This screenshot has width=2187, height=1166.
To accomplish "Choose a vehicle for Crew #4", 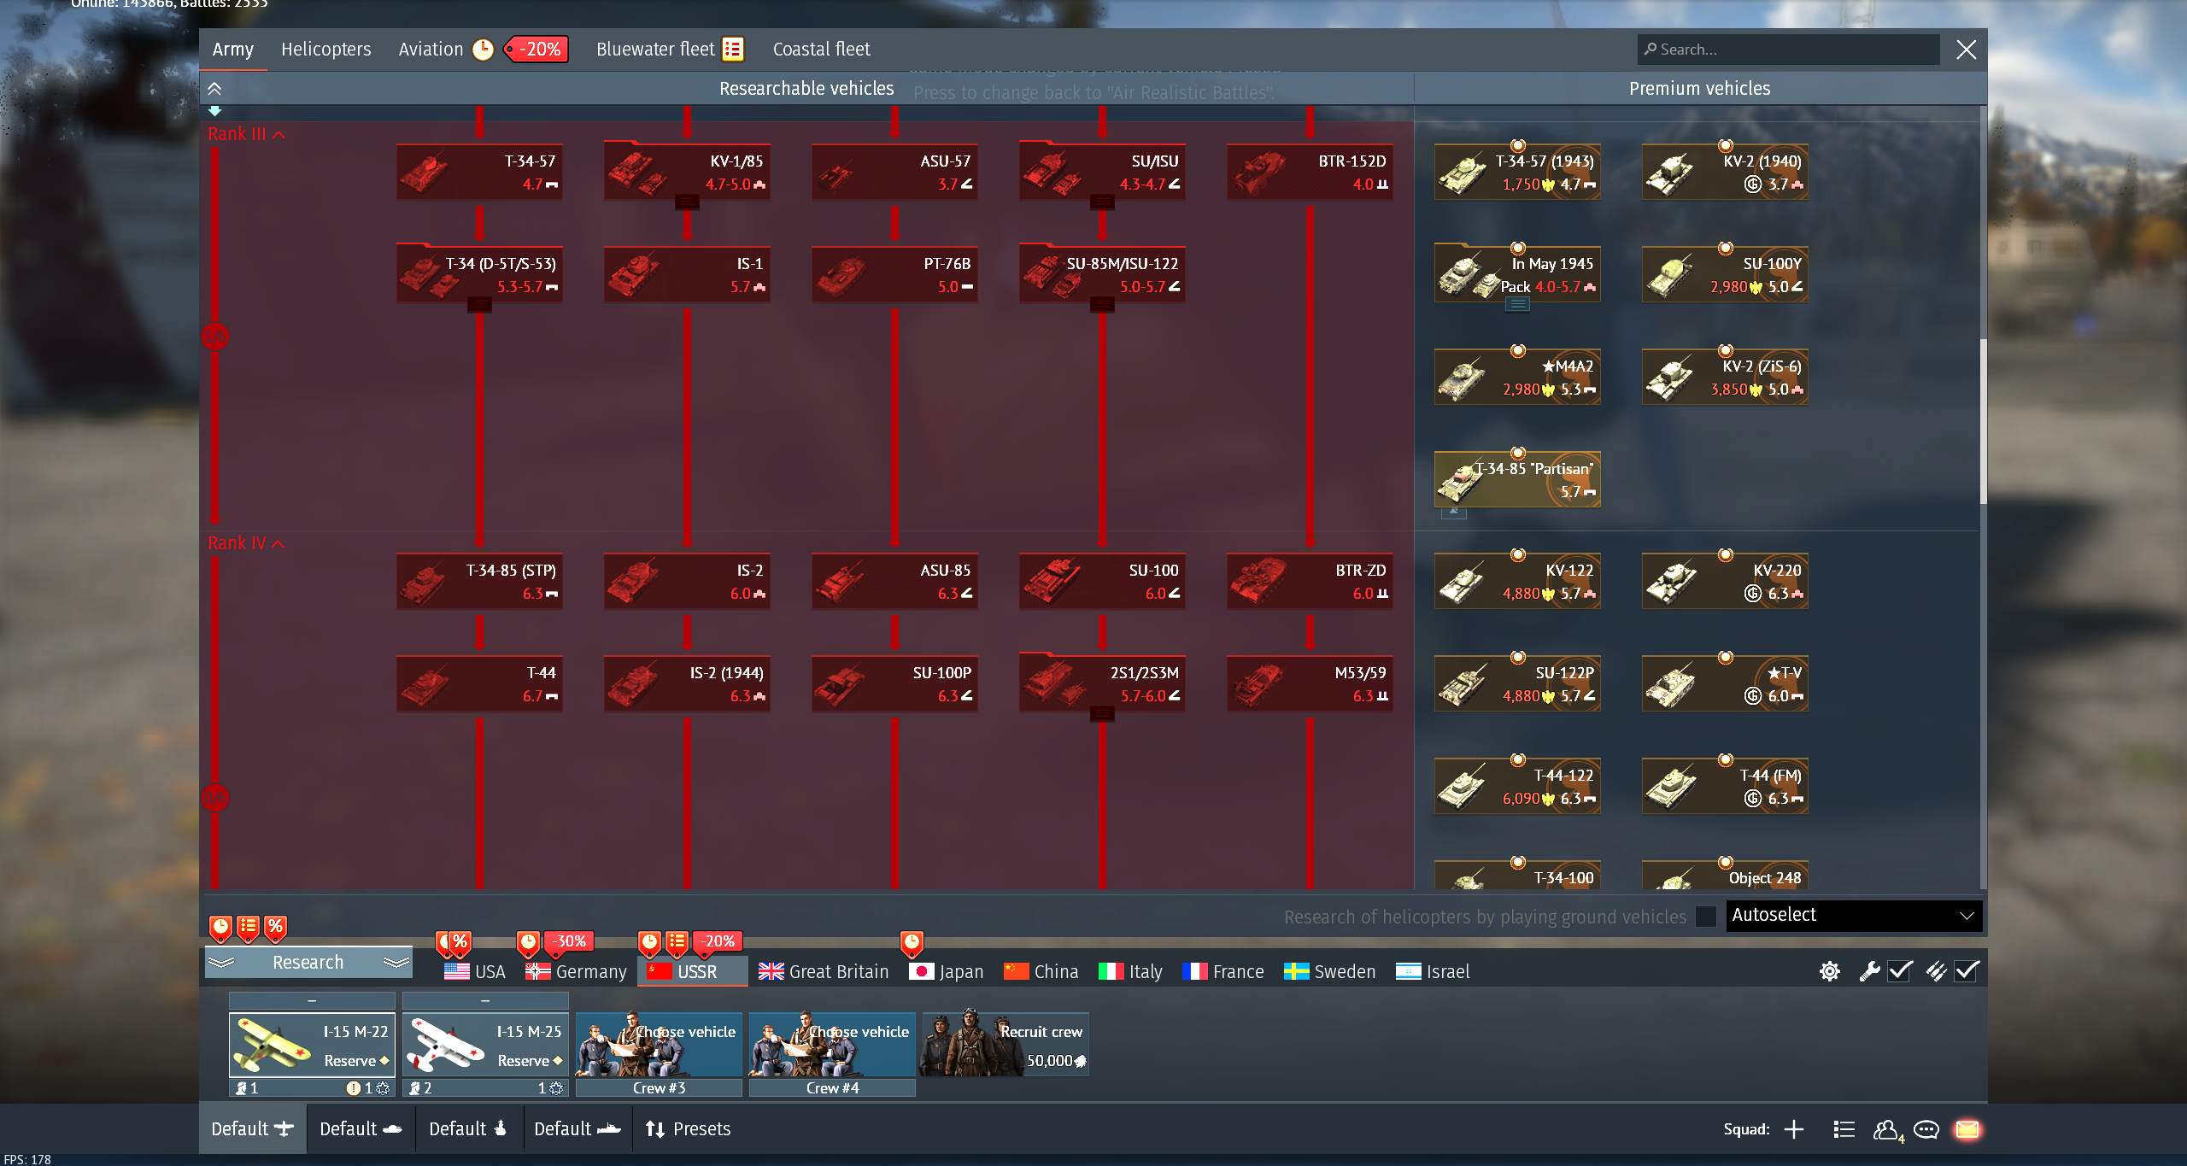I will click(832, 1045).
